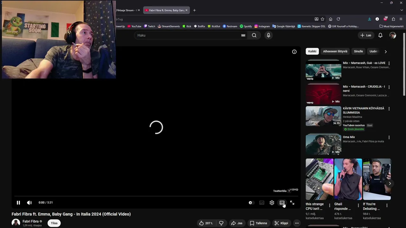Image resolution: width=406 pixels, height=228 pixels.
Task: Open the Instagram bookmark
Action: (262, 26)
